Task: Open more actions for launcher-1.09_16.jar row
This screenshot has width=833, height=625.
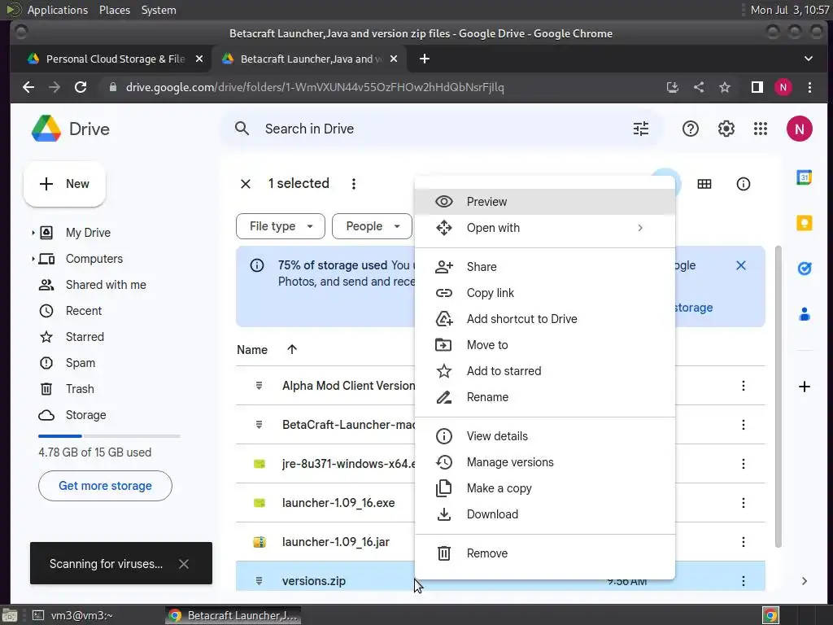Action: click(744, 542)
